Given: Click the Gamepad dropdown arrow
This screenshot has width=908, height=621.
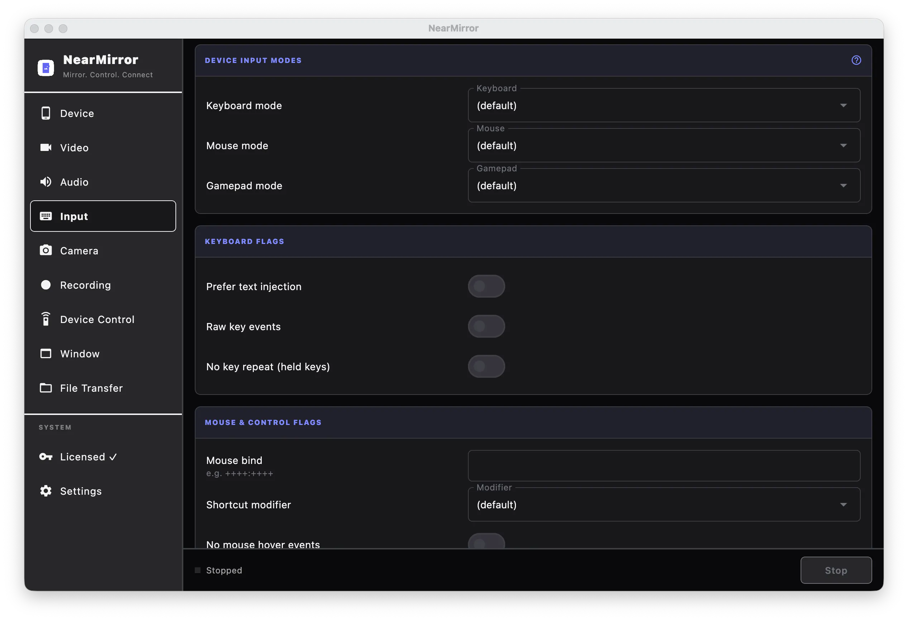Looking at the screenshot, I should pos(844,186).
